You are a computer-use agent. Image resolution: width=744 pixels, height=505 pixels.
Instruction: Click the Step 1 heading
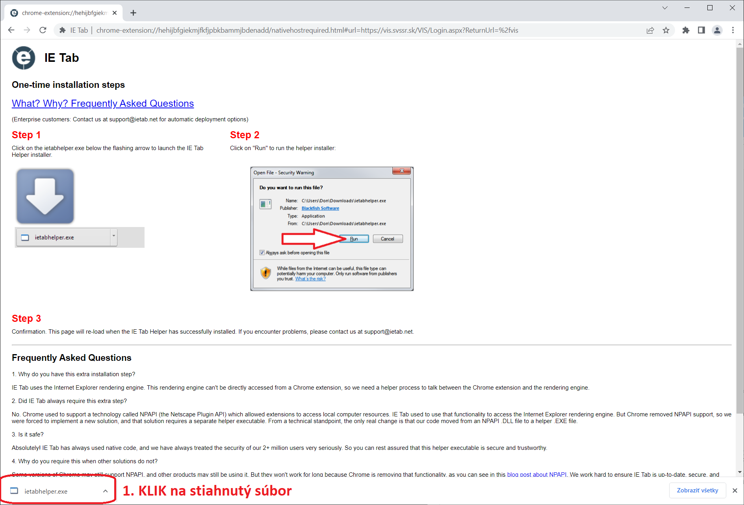26,135
